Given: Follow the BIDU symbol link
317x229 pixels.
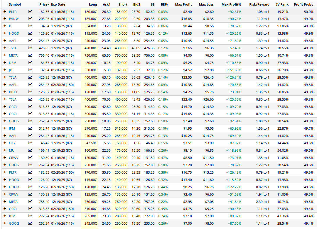Looking at the screenshot, I should click(13, 92).
